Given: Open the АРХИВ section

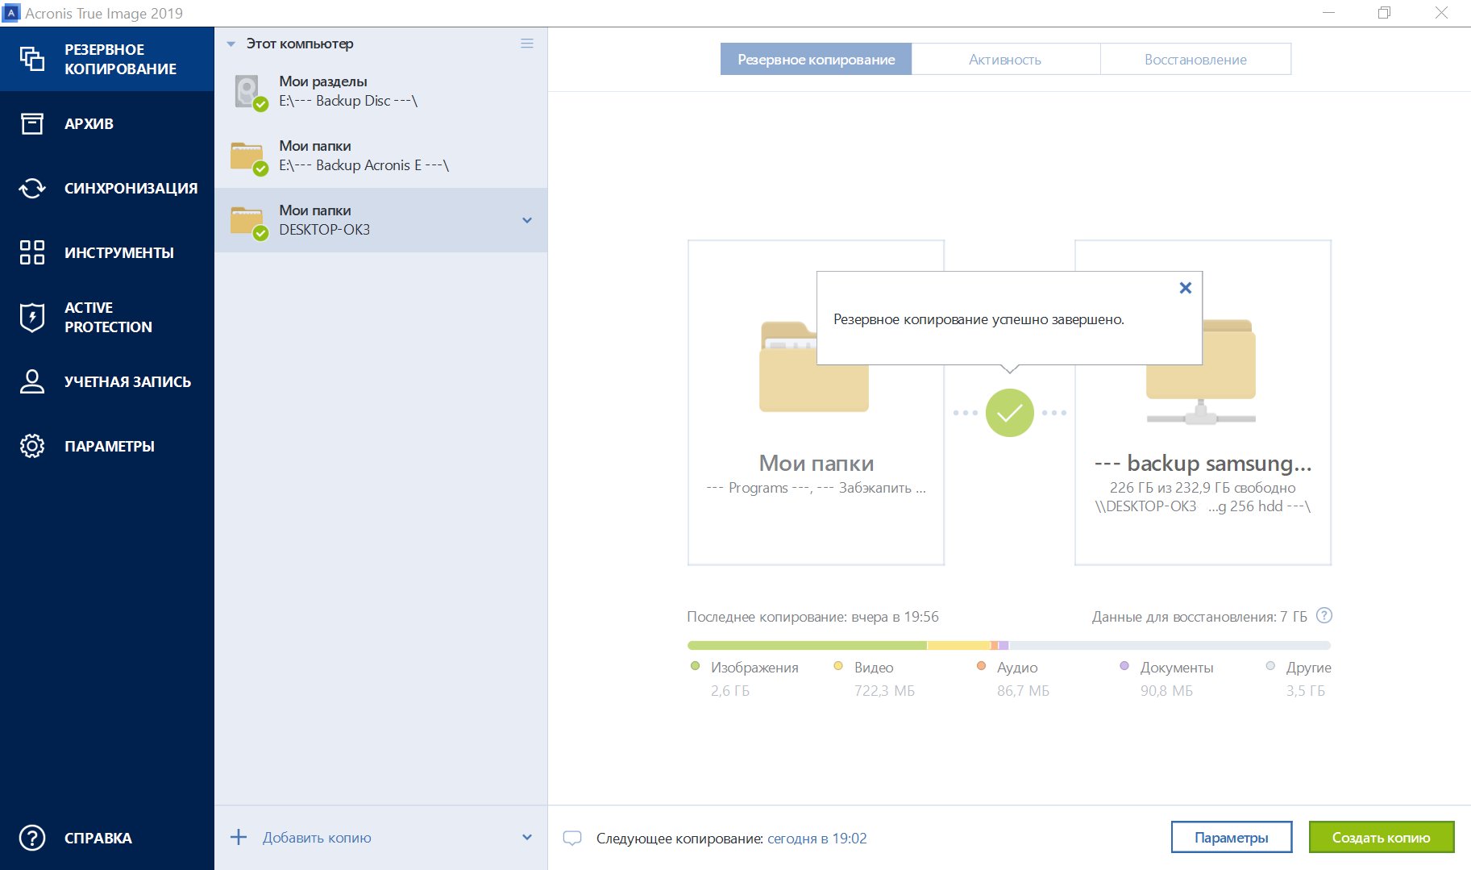Looking at the screenshot, I should click(x=107, y=123).
